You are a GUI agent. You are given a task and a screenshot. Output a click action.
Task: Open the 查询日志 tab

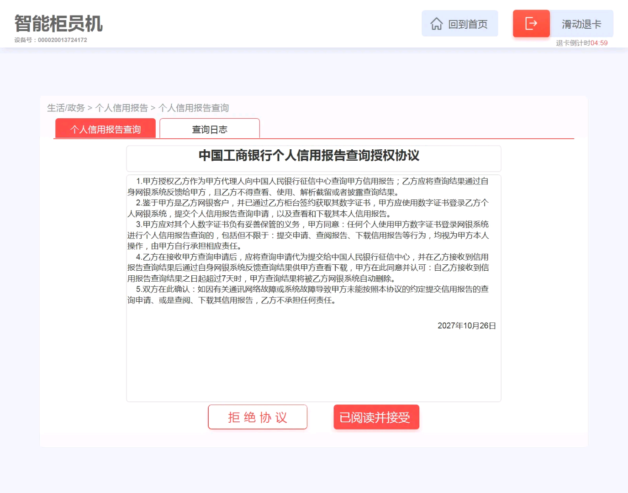click(x=210, y=128)
